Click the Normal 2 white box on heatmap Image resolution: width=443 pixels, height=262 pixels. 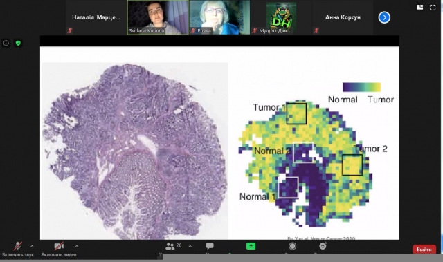point(303,153)
